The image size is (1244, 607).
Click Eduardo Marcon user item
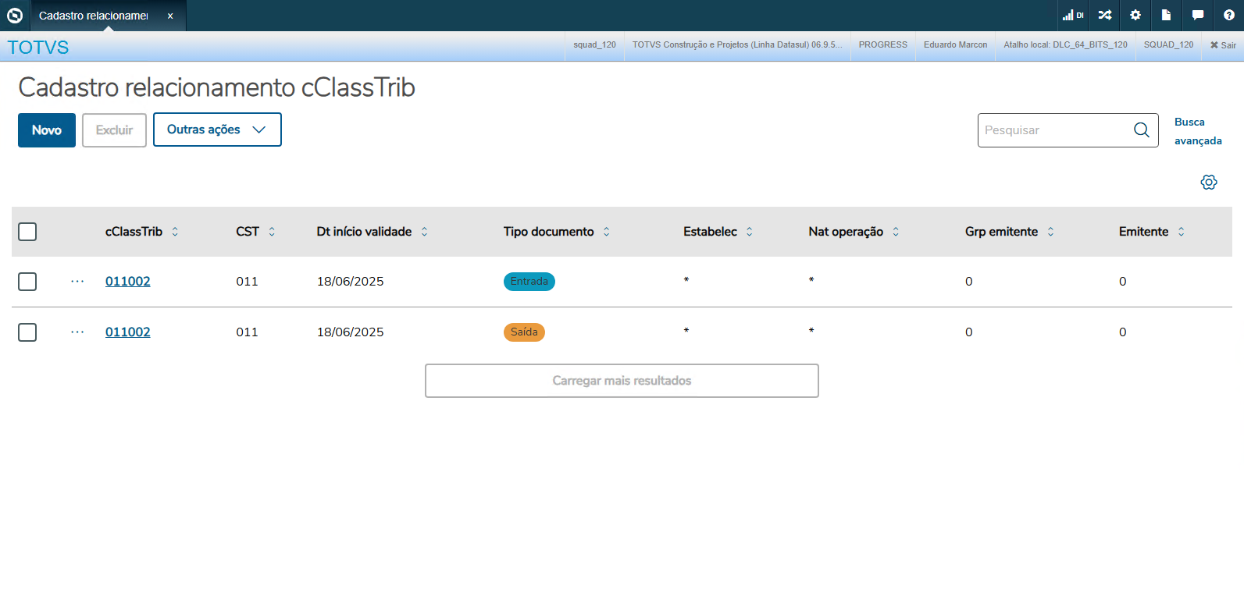click(x=955, y=45)
